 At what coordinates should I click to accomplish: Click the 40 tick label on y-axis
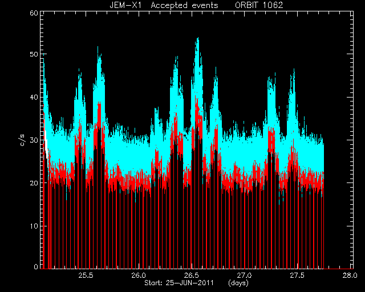[34, 97]
